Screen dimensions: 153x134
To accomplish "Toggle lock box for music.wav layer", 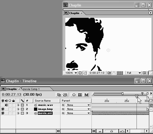I will click(13, 105).
